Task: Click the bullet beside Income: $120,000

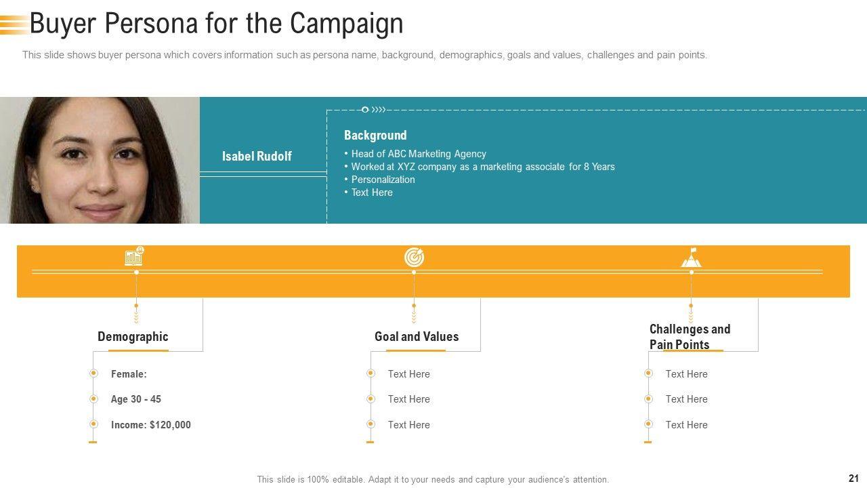Action: (x=93, y=424)
